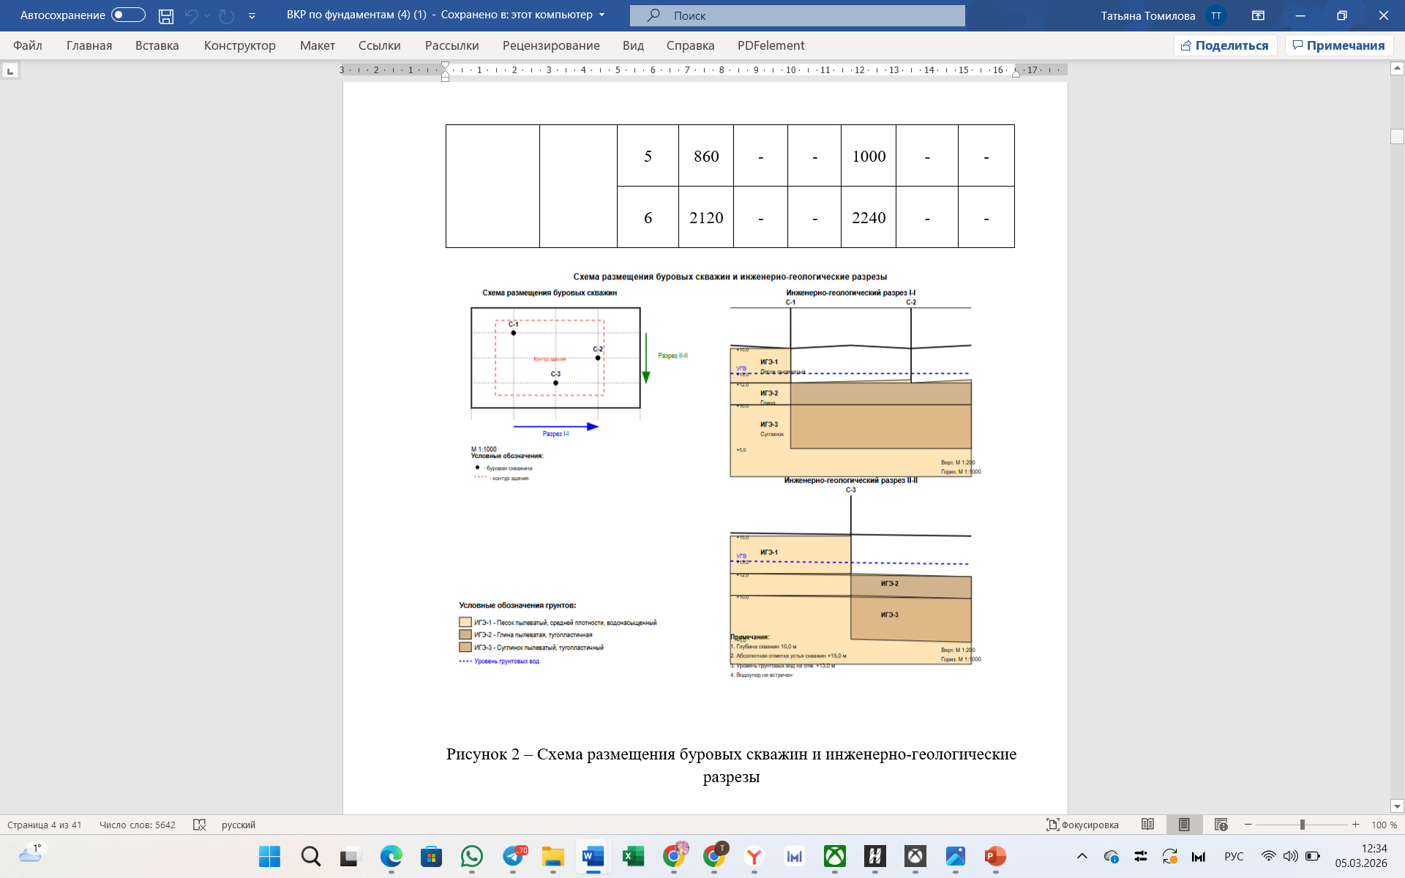Viewport: 1405px width, 878px height.
Task: Click the geological scheme figure image
Action: pyautogui.click(x=730, y=476)
